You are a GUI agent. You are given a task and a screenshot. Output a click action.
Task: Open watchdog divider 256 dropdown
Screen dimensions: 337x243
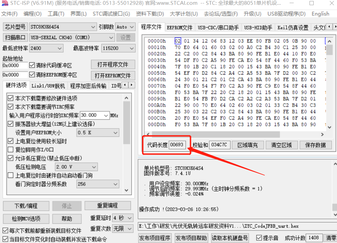point(98,184)
